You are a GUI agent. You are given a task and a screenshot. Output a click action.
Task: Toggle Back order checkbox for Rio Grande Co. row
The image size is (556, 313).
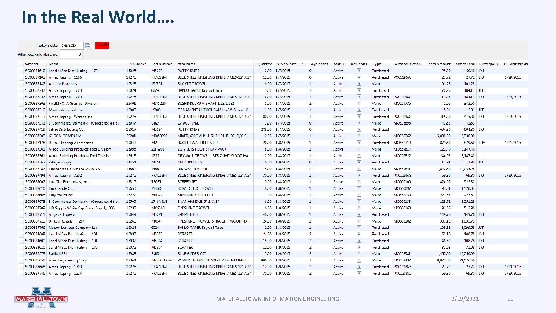tap(359, 188)
